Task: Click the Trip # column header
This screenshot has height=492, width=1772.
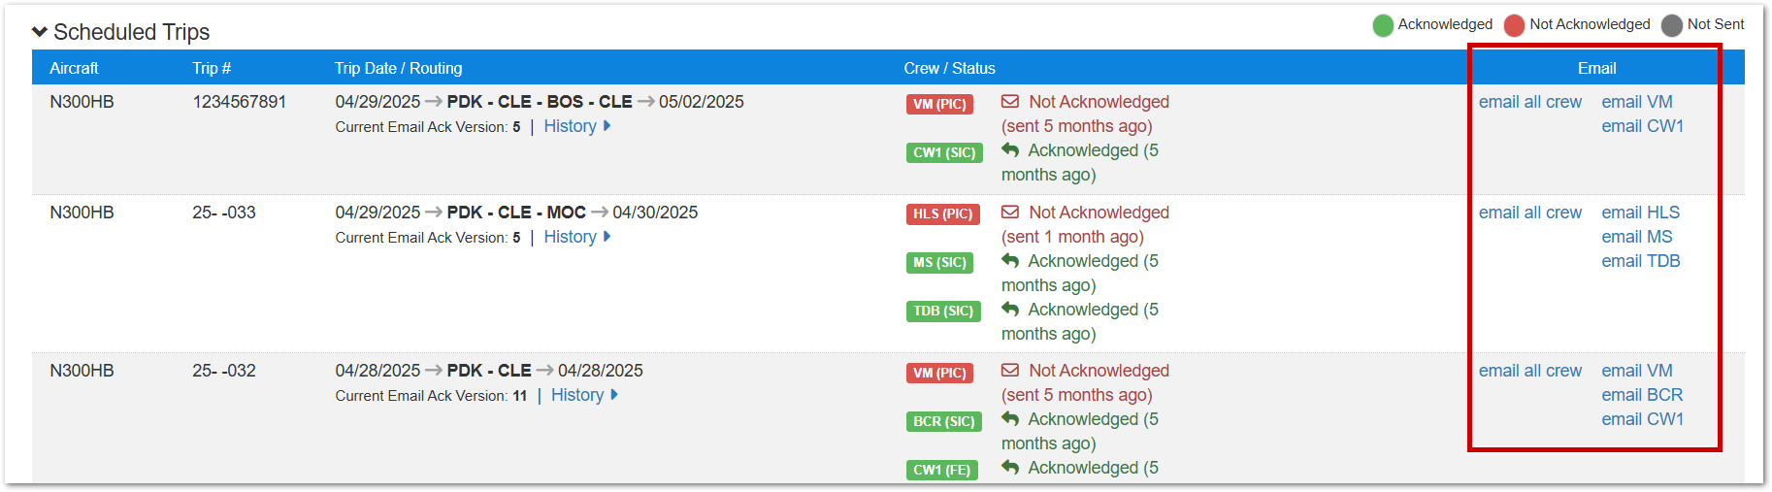Action: click(212, 68)
